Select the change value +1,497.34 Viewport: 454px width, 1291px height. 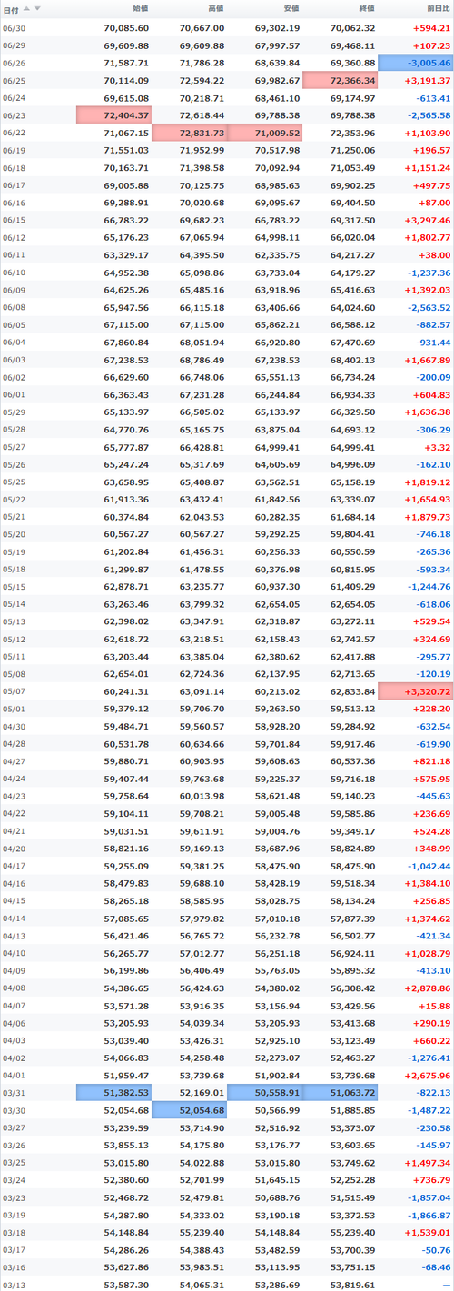click(x=427, y=1164)
